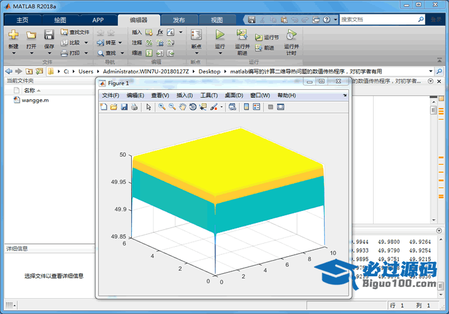Click Run and Advance (运行并前进) icon

[x=242, y=35]
